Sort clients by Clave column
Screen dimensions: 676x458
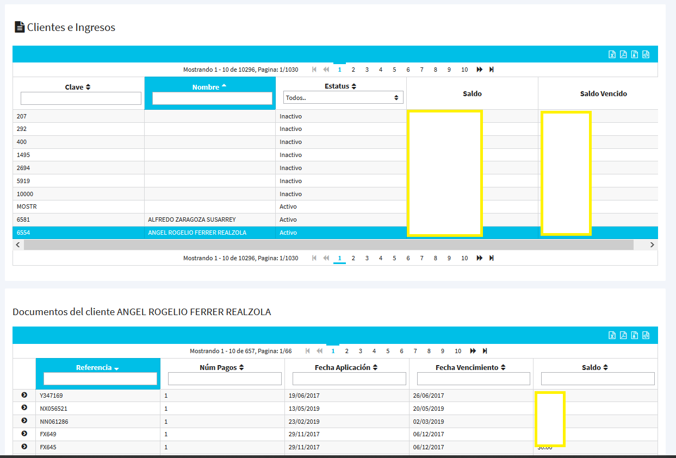pyautogui.click(x=78, y=87)
